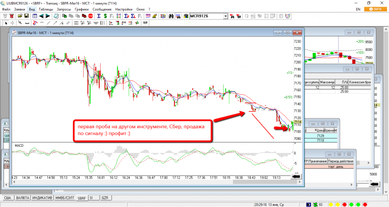Click the red X disconnect icon
The height and width of the screenshot is (207, 389).
pos(11,16)
